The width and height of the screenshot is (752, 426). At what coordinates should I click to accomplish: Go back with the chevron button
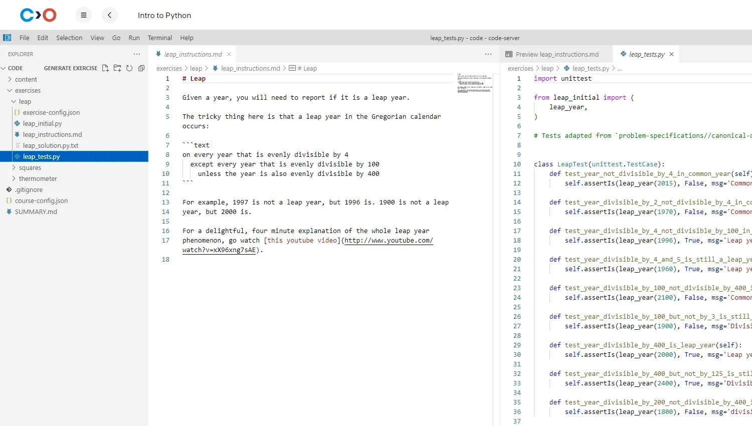[x=109, y=15]
